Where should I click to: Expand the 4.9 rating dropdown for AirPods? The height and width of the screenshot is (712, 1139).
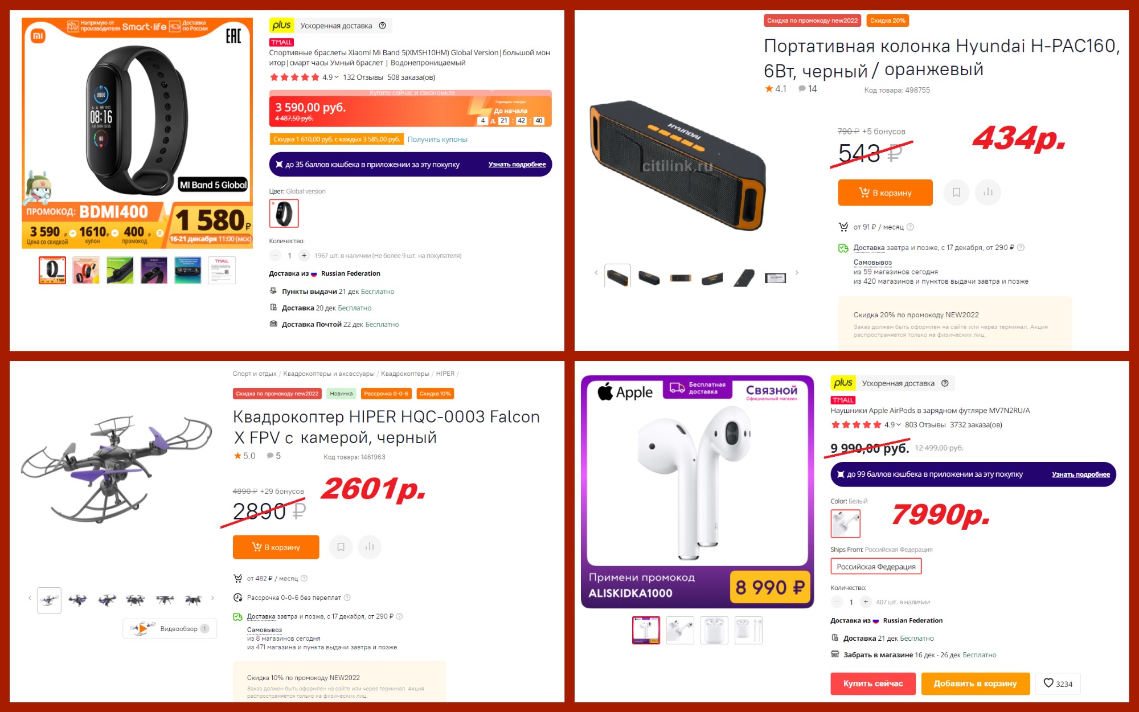[x=892, y=424]
